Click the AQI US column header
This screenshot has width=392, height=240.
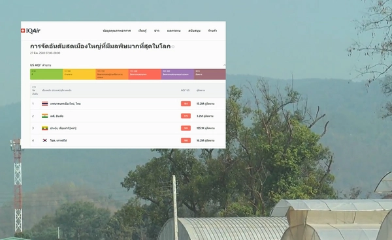(x=186, y=90)
